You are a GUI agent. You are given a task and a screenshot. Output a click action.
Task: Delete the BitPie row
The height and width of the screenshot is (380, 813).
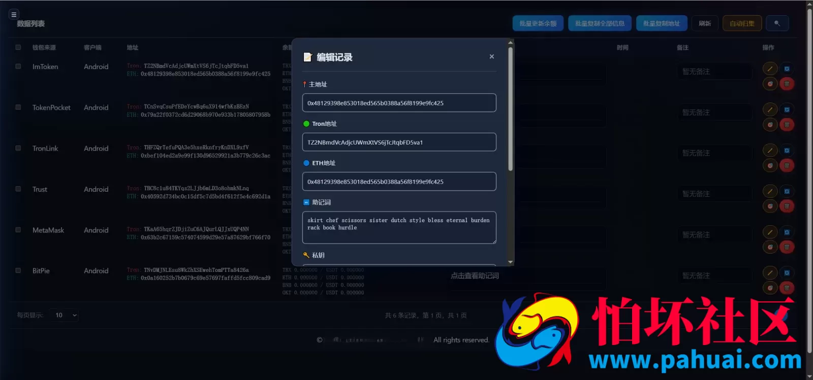click(x=787, y=288)
